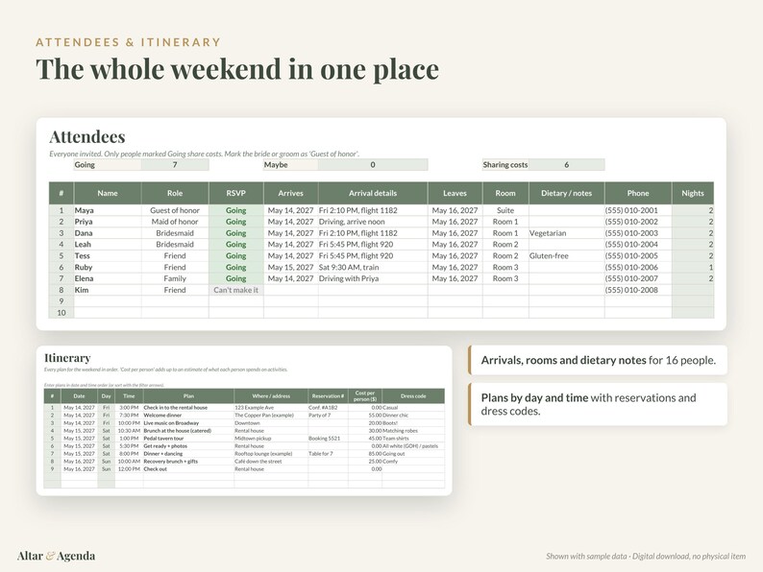
Task: Click the 'Pedal tavern tour' plan
Action: pos(188,439)
